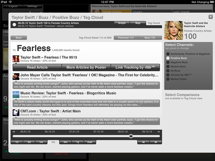Click Link Tracking by r88r button
Viewport: 215px width, 161px height.
pos(135,67)
